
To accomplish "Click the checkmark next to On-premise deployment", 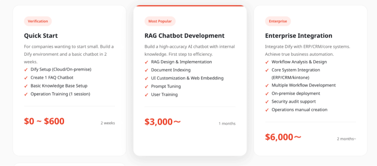I will tap(267, 94).
